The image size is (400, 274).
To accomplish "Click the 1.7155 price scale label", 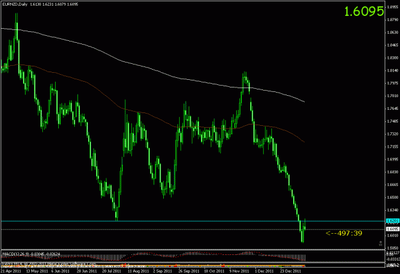I will (x=393, y=147).
